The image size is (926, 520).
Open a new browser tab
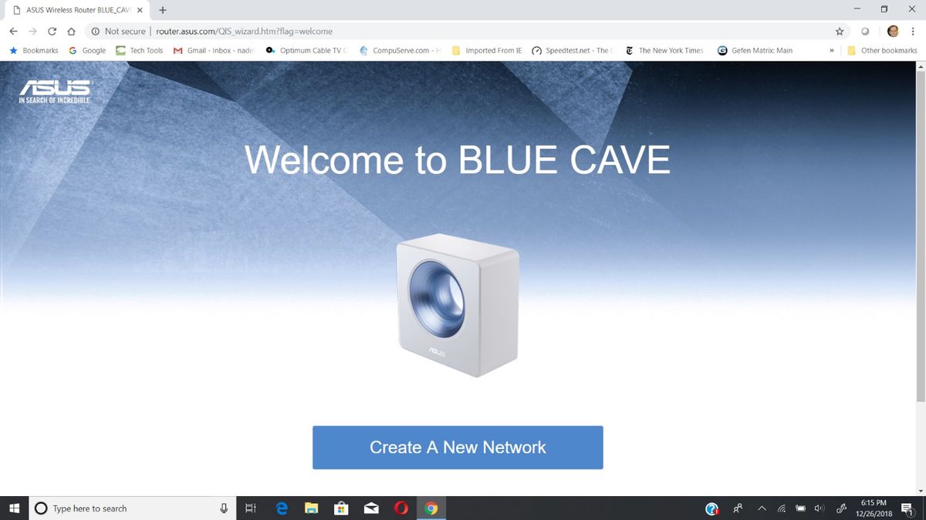(162, 10)
